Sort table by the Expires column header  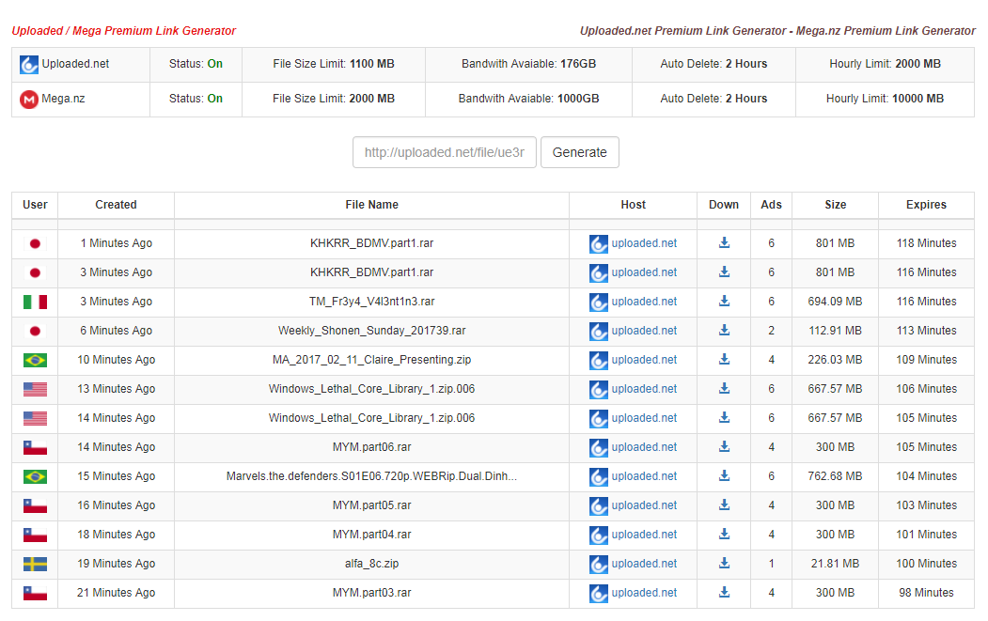[x=926, y=205]
